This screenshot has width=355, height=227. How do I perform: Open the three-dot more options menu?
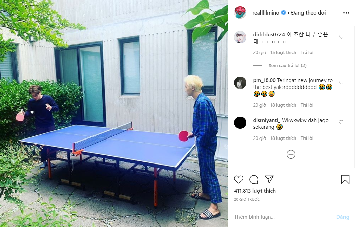point(346,13)
